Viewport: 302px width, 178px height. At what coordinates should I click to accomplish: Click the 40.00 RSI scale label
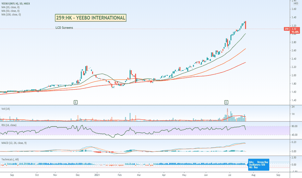[295, 135]
